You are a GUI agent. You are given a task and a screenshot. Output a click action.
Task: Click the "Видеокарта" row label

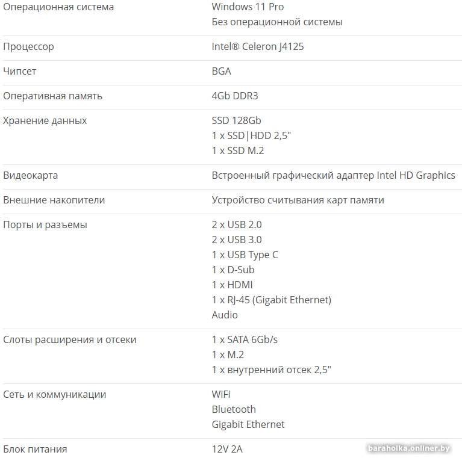(31, 176)
